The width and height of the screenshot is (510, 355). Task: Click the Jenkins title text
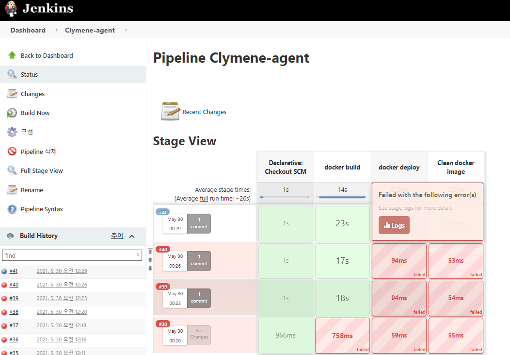48,8
